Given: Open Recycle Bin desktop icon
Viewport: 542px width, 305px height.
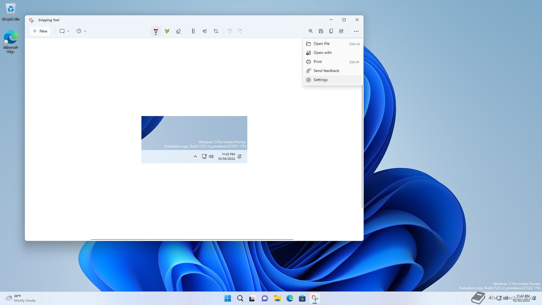Looking at the screenshot, I should pos(11,12).
